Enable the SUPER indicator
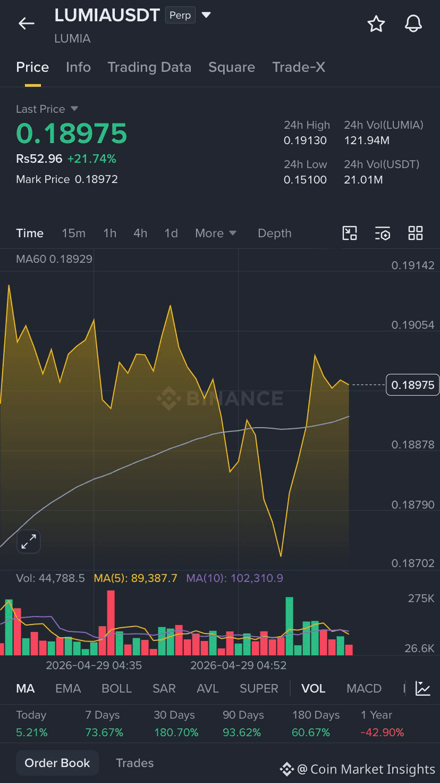The width and height of the screenshot is (440, 783). (x=259, y=688)
